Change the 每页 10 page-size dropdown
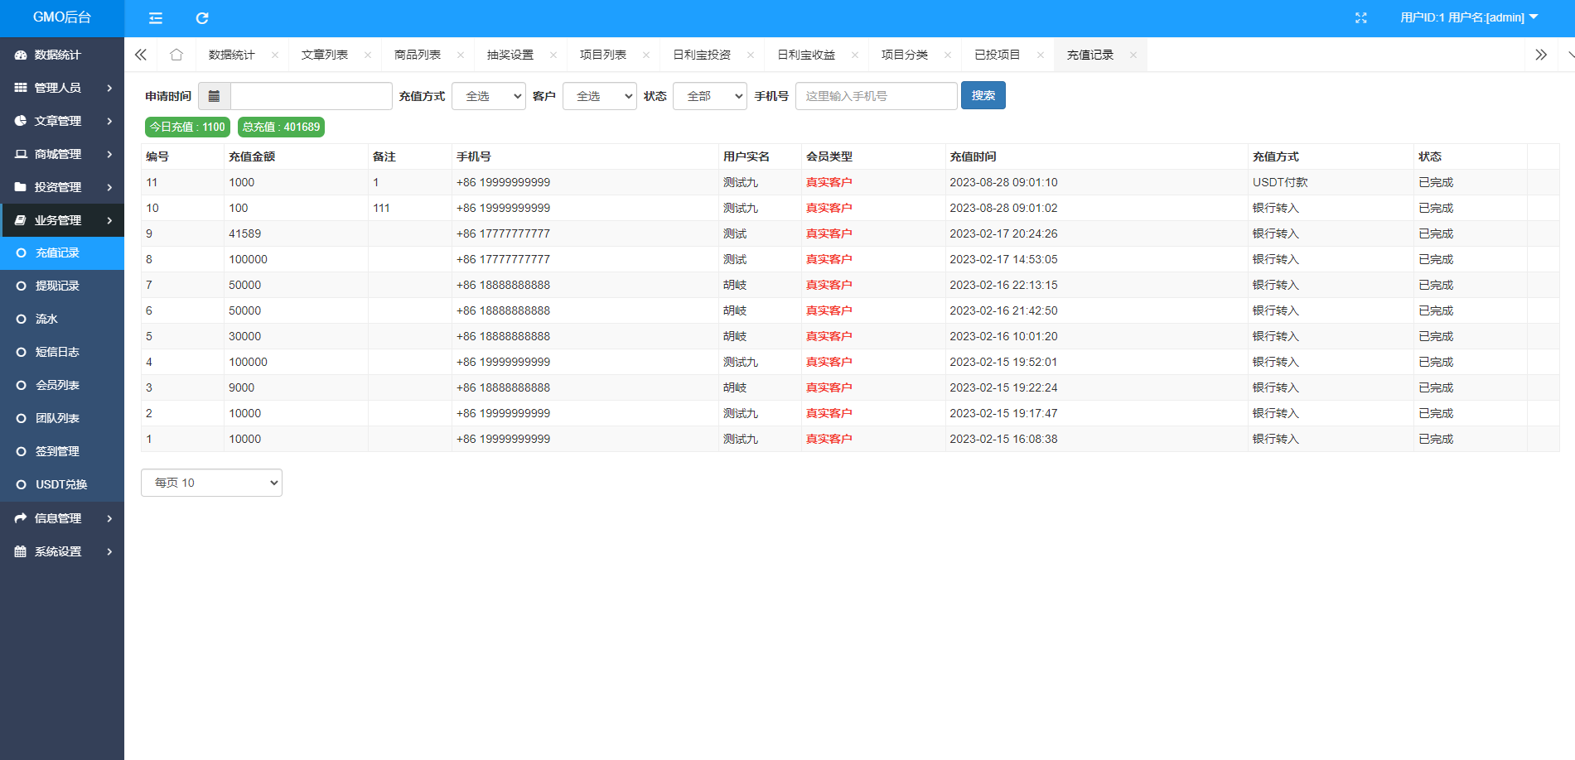This screenshot has height=760, width=1575. [x=211, y=483]
